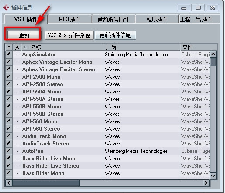
Task: Click Steinberg Media Technologies in AmpSimulator row
Action: pyautogui.click(x=136, y=55)
